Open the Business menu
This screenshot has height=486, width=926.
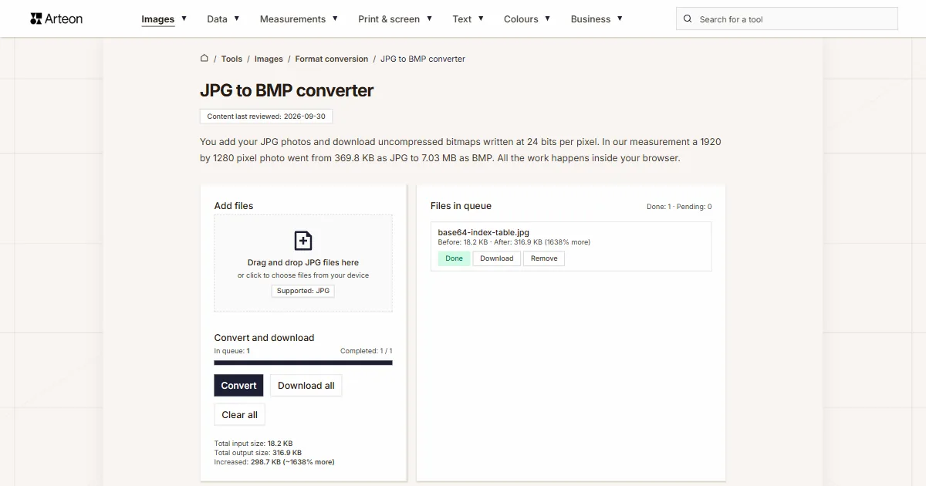590,19
